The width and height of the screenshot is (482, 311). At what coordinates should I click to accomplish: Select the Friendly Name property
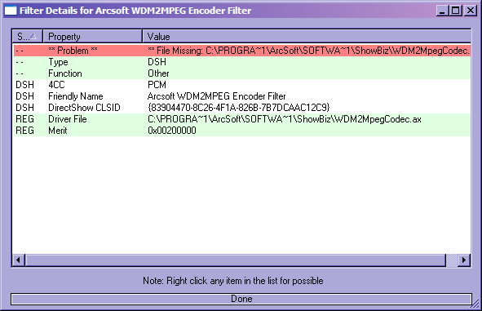[76, 96]
